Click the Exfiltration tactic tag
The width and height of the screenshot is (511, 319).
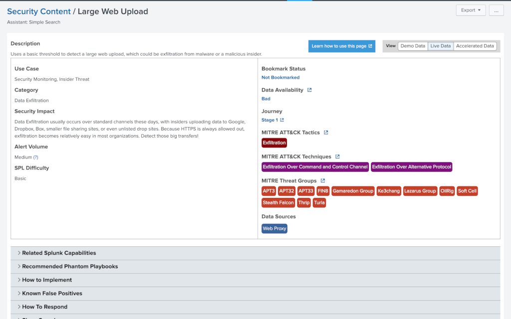pos(274,143)
